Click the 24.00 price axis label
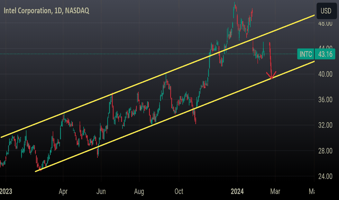Screen dimensions: 339x200 click(325, 176)
